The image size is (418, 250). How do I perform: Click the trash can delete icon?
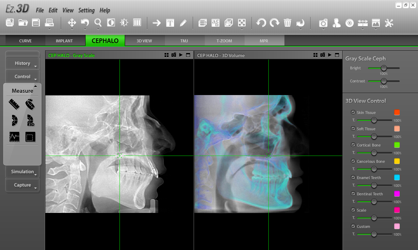[x=287, y=22]
